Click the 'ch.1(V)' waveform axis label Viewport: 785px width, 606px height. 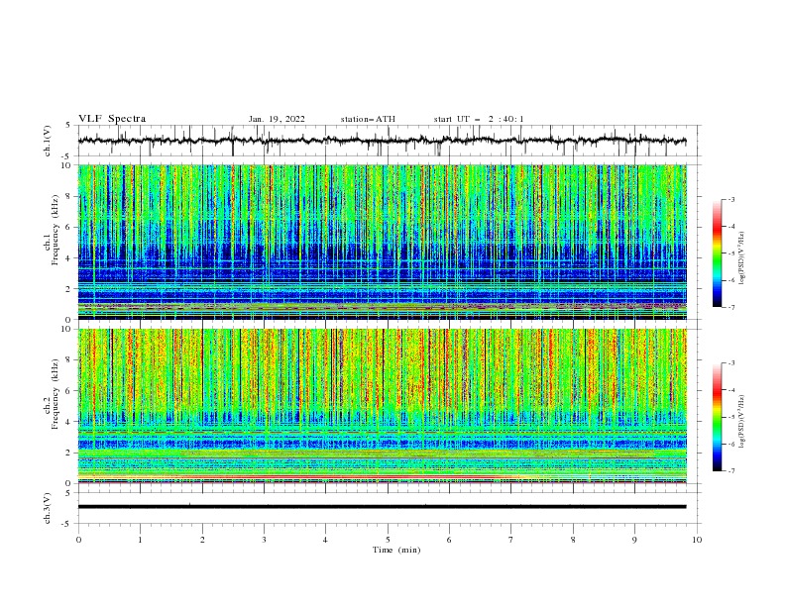coord(48,141)
